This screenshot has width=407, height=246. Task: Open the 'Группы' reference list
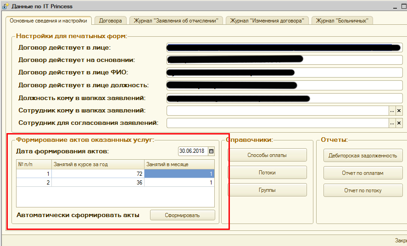(267, 190)
